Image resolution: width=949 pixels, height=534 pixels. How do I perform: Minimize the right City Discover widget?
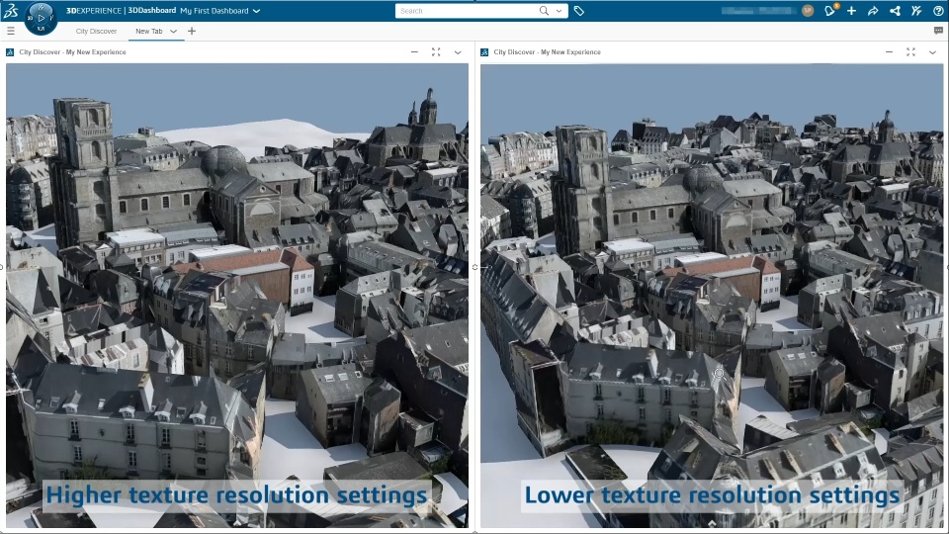coord(889,52)
